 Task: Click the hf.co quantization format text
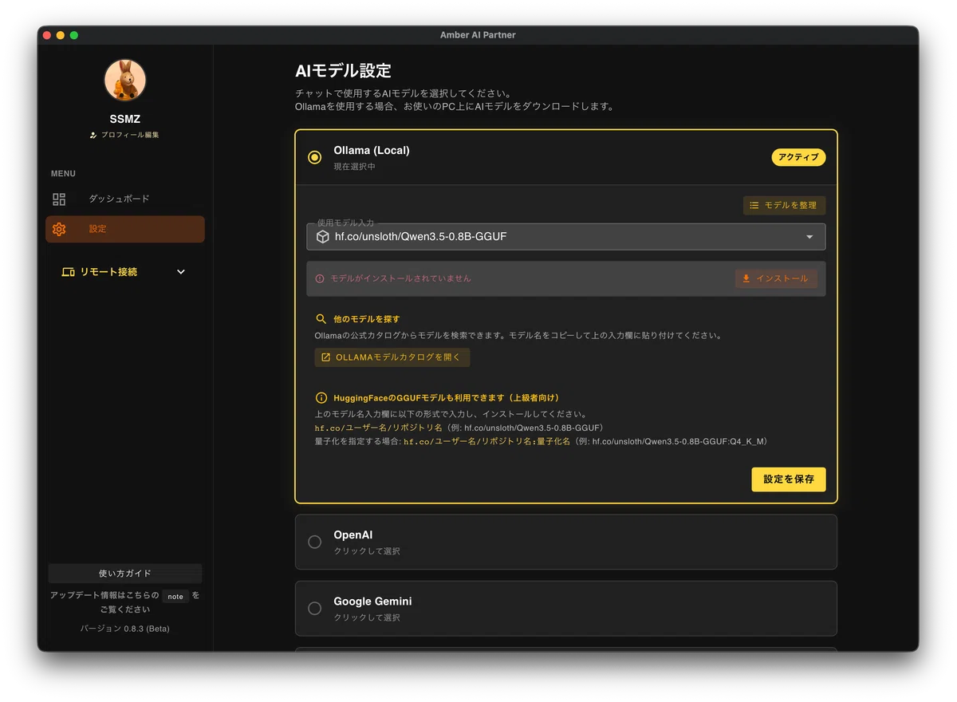(x=487, y=441)
